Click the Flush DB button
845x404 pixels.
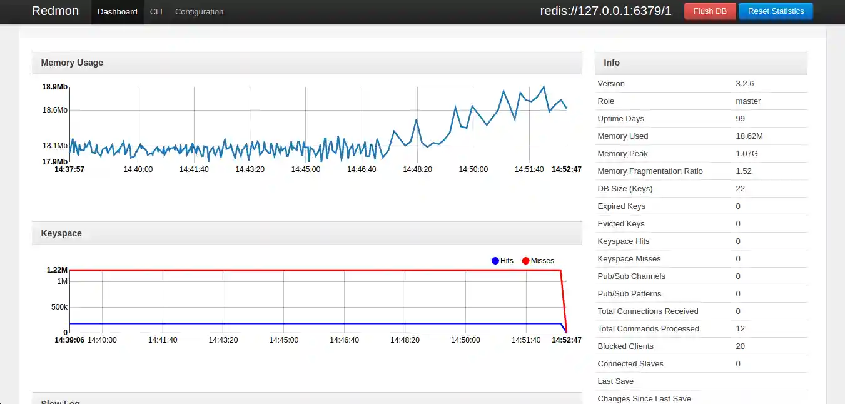pos(709,11)
